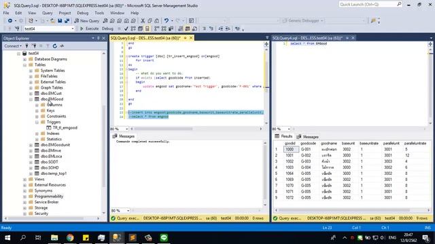
Task: Click the Uncomment Selected Lines icon
Action: tap(211, 28)
